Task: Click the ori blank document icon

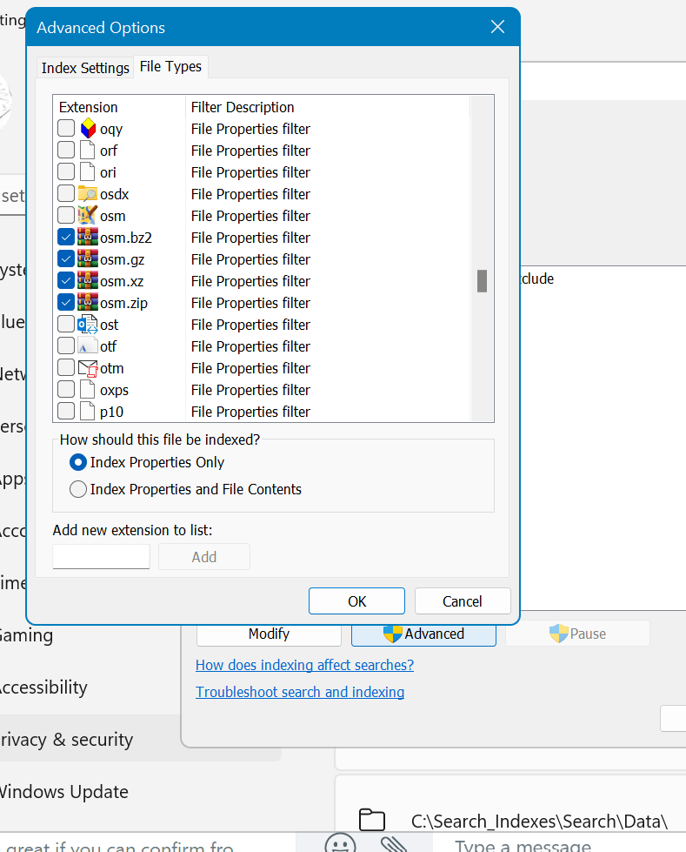Action: 87,172
